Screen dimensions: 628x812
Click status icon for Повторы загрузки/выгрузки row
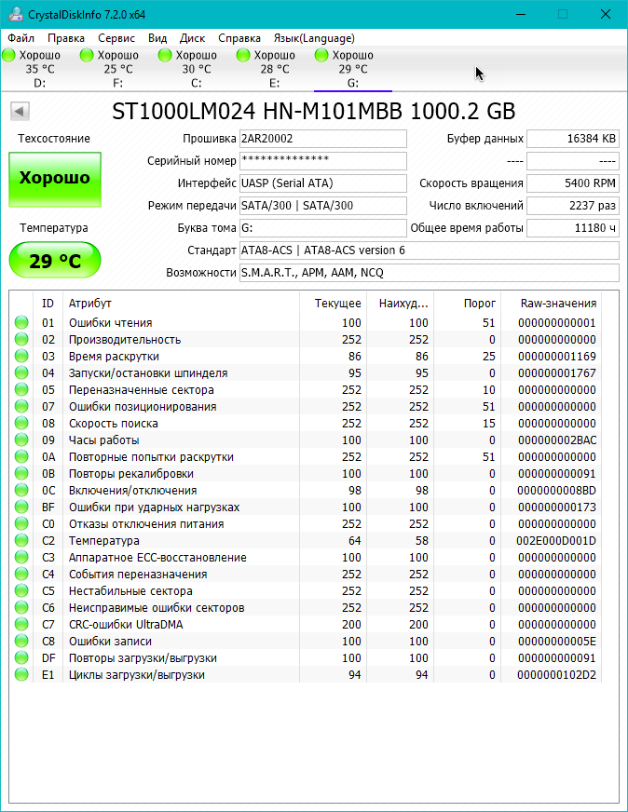coord(21,657)
